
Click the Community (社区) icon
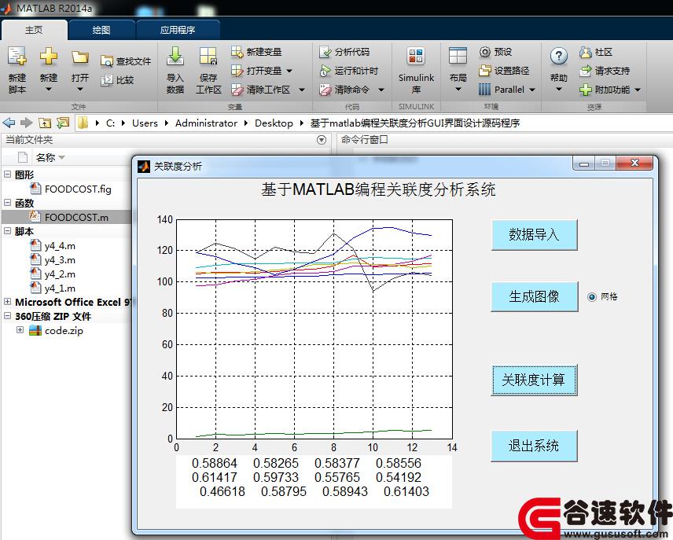coord(586,52)
